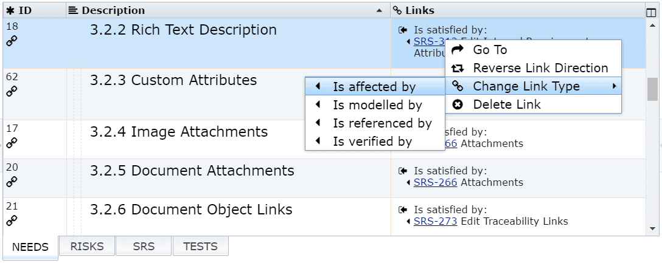Open the SRS-273 Edit Traceability Links link
Image resolution: width=662 pixels, height=263 pixels.
pyautogui.click(x=435, y=221)
